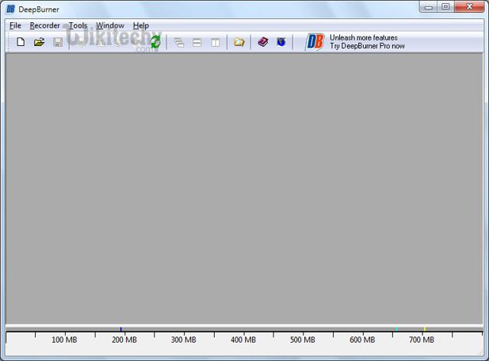Click the yellow marker on the size ruler
The image size is (489, 361).
(x=425, y=329)
